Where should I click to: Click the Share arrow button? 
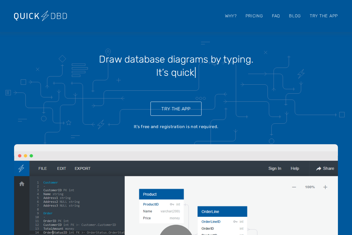click(325, 168)
